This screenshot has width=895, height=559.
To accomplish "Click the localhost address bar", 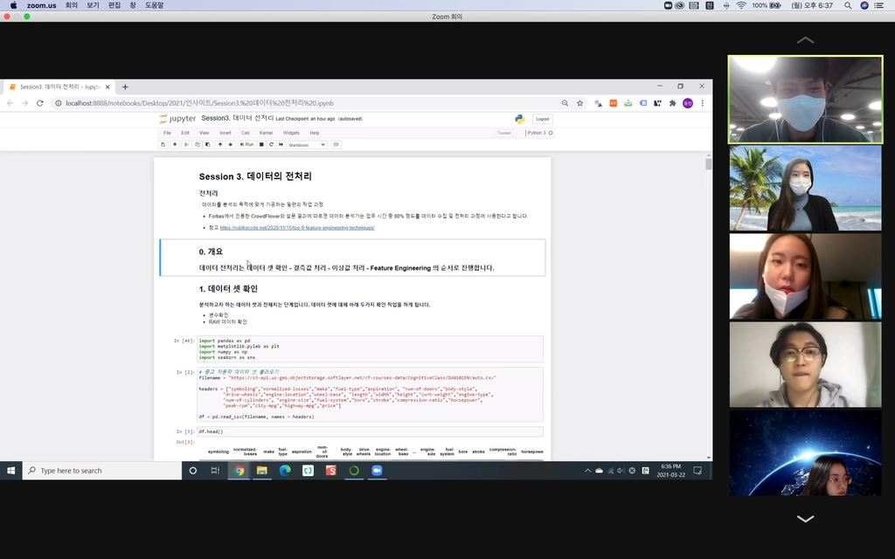I will tap(309, 103).
